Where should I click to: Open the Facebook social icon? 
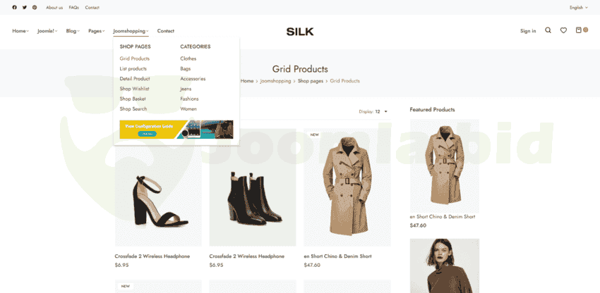[15, 7]
